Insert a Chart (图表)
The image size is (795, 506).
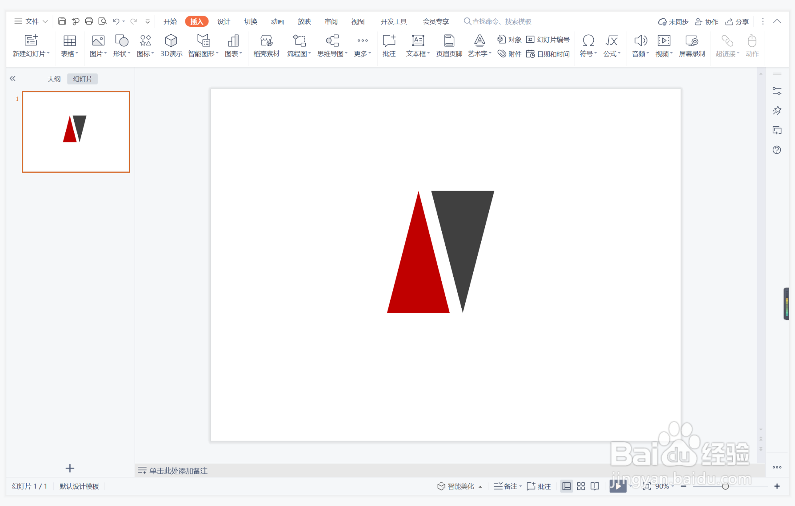[x=233, y=45]
